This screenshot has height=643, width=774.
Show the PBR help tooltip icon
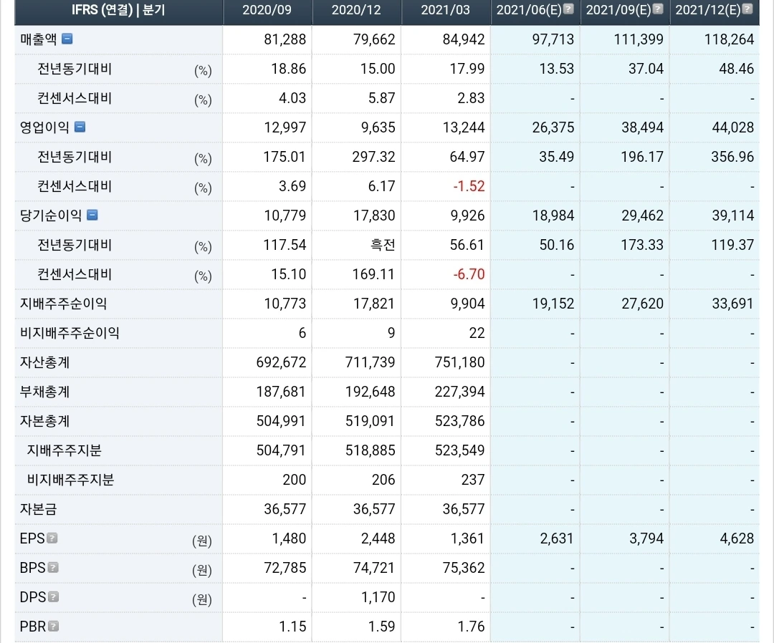coord(54,627)
